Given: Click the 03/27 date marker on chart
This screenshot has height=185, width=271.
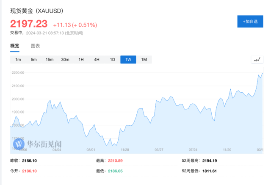Looking at the screenshot, I should click(159, 149).
